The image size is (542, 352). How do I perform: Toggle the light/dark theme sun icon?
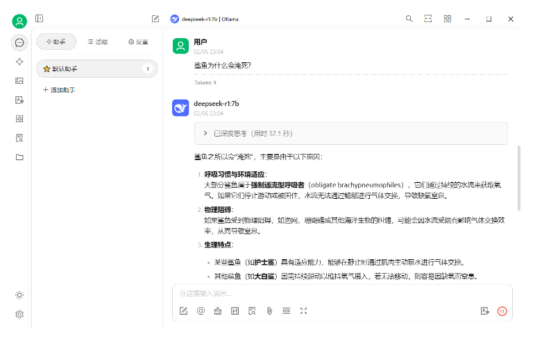point(19,294)
